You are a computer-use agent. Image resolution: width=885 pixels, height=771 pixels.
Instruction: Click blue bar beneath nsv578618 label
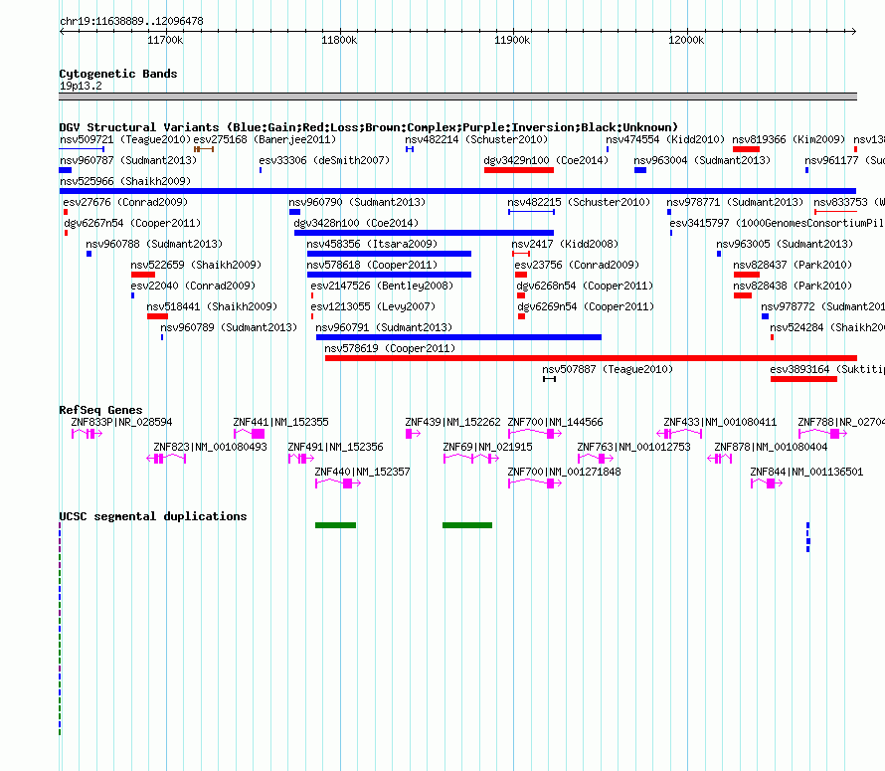click(389, 275)
